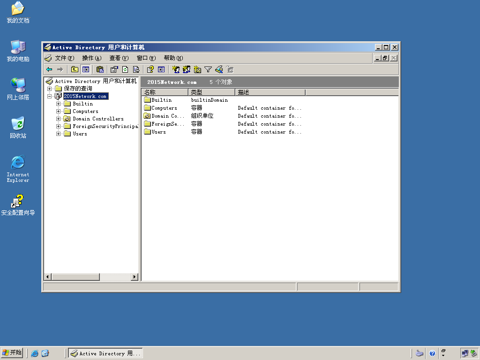
Task: Click the builtinDomain type cell
Action: click(x=210, y=100)
